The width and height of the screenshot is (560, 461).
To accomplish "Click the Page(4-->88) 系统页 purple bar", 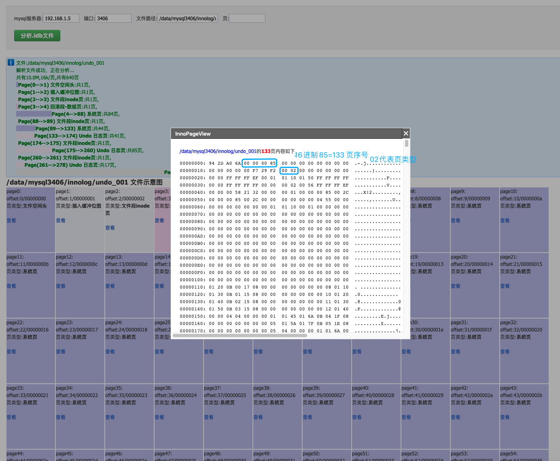I will tap(34, 114).
